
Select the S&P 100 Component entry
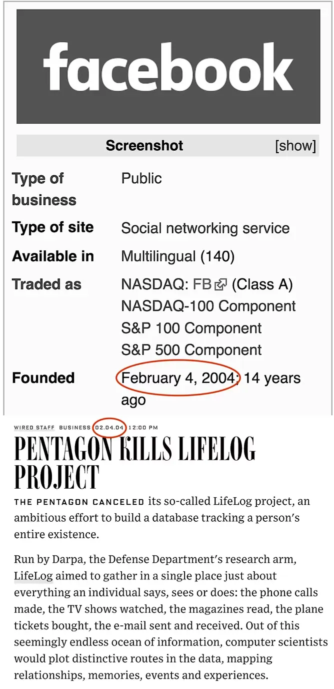[191, 328]
